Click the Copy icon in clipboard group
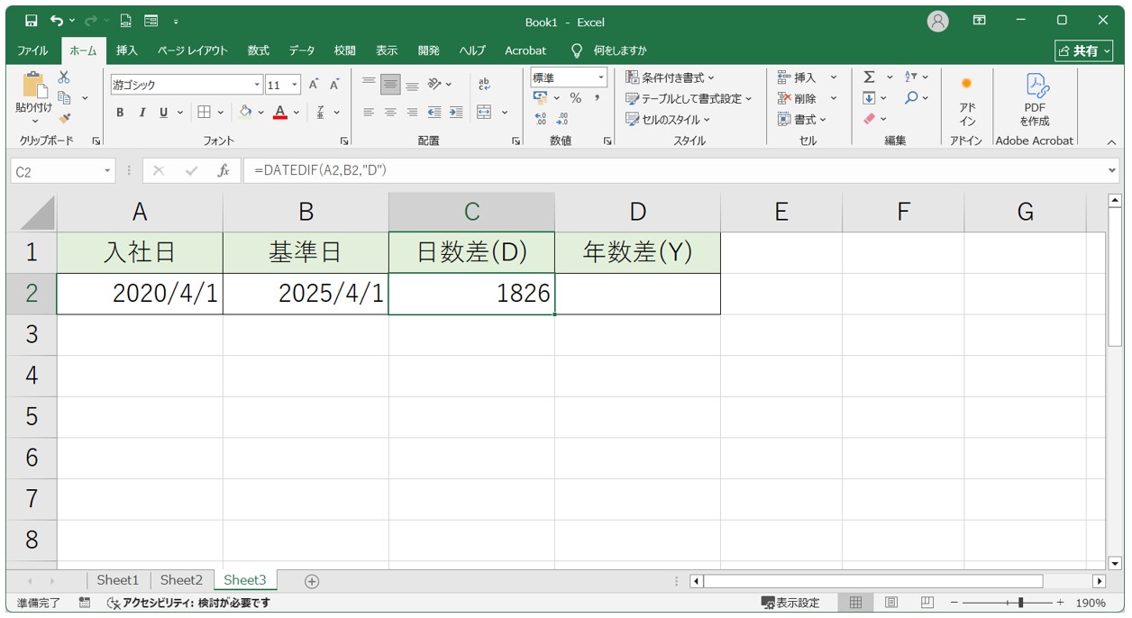 tap(64, 97)
